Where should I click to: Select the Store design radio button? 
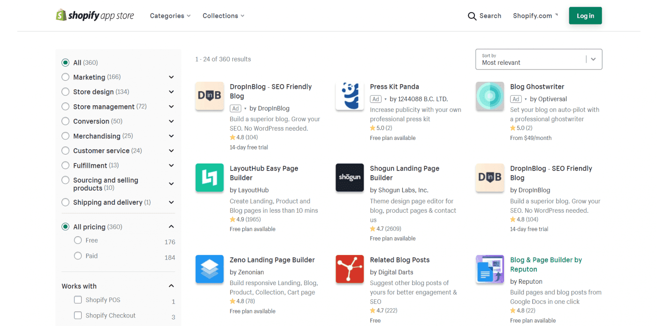(65, 92)
